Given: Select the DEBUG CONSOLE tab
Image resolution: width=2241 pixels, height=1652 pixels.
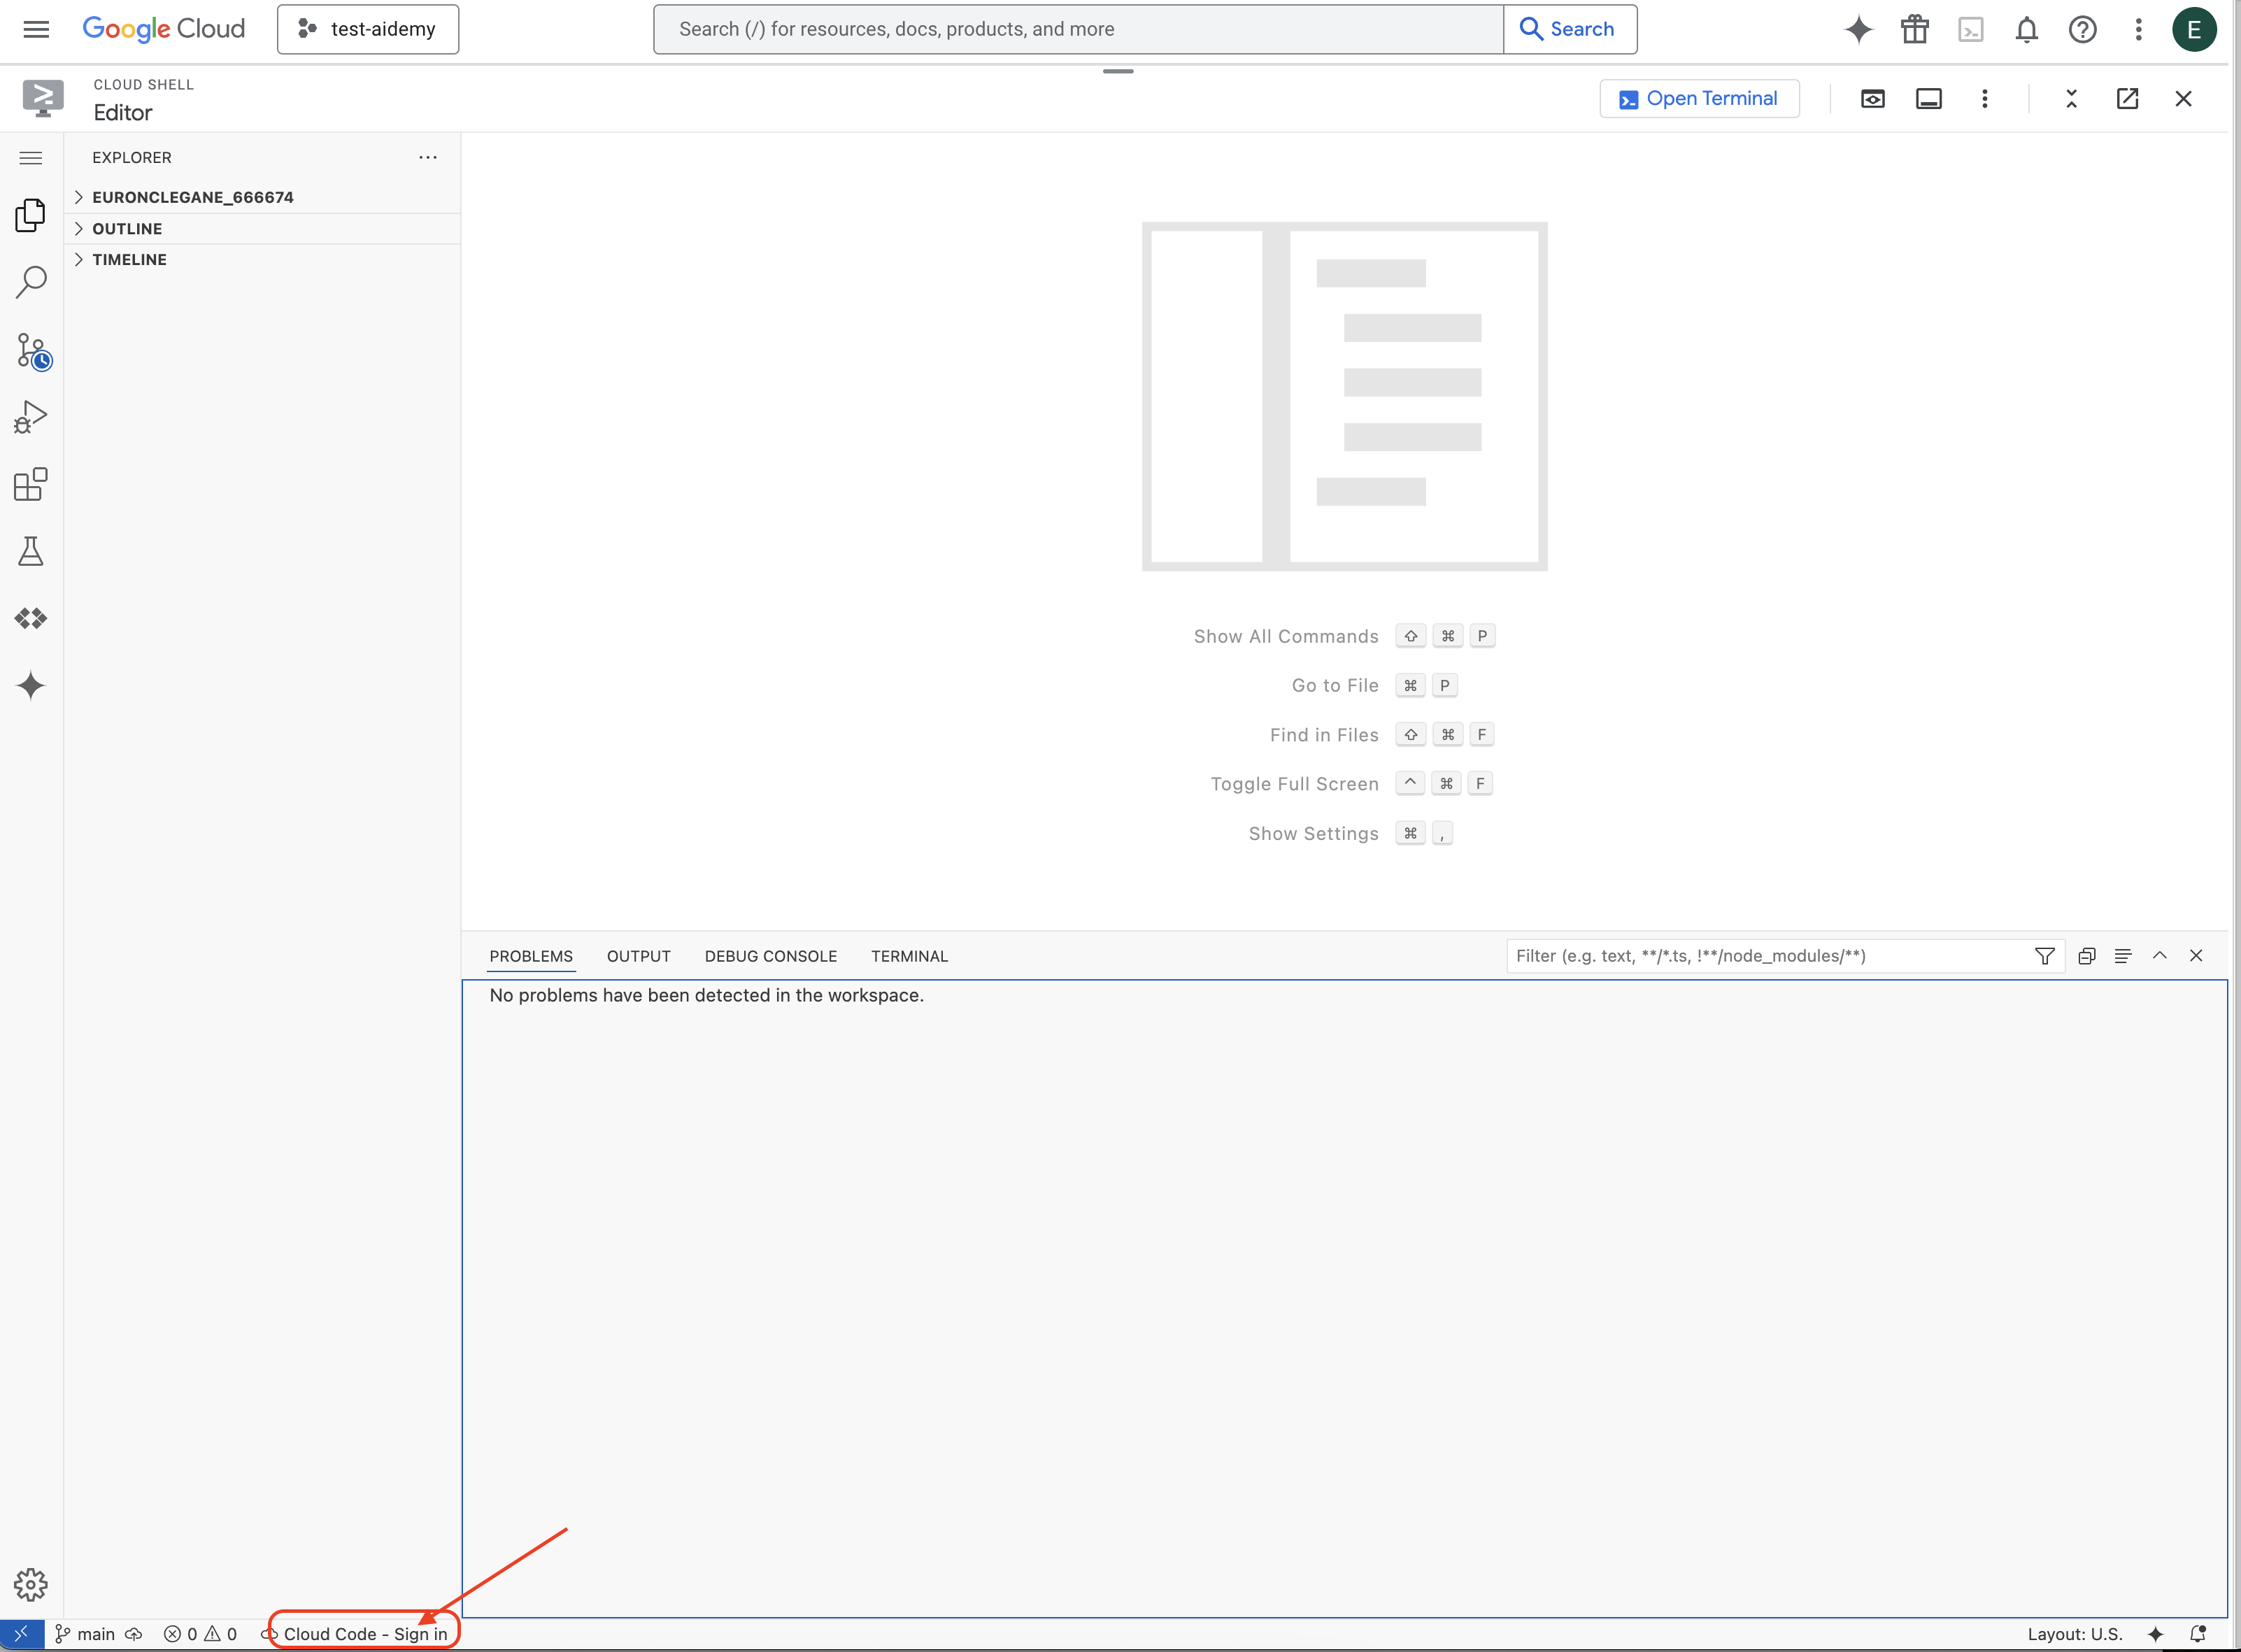Looking at the screenshot, I should (x=771, y=955).
